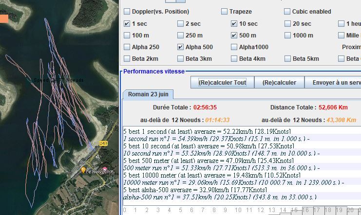Select the Romain 23 juin tab
The width and height of the screenshot is (361, 215).
(148, 94)
